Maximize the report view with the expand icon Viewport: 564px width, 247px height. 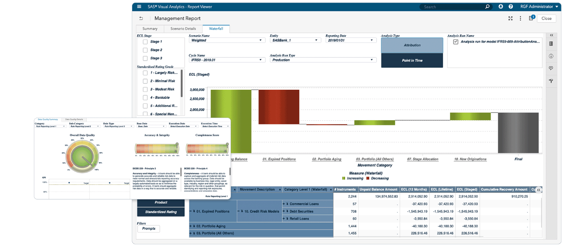[510, 18]
